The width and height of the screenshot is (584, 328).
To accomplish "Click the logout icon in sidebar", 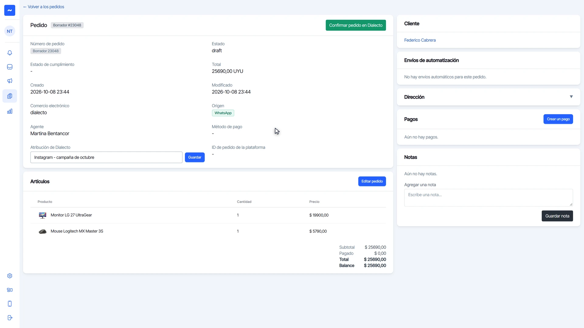I will point(10,318).
